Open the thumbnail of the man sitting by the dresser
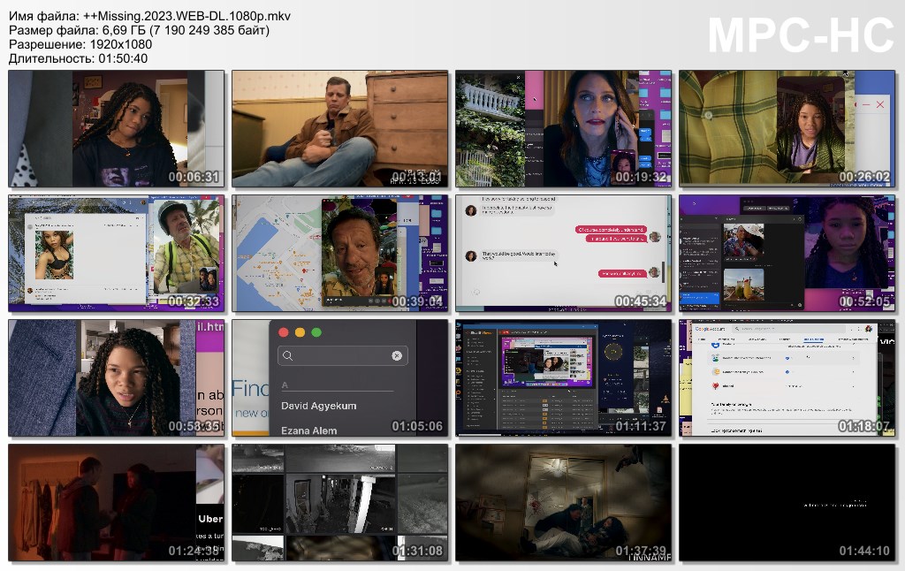This screenshot has height=571, width=905. pos(340,129)
